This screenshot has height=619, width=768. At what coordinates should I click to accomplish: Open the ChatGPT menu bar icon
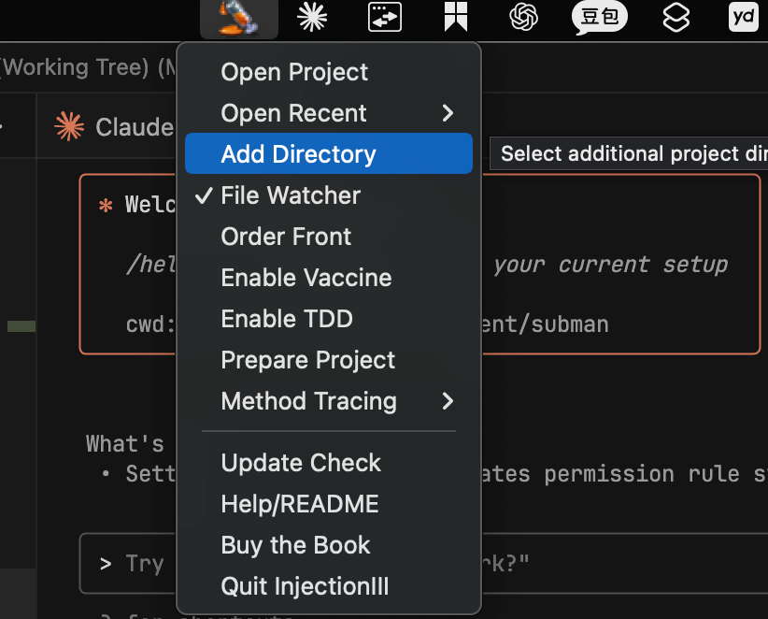coord(523,17)
